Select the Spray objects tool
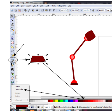This screenshot has width=112, height=111. [x=12, y=74]
